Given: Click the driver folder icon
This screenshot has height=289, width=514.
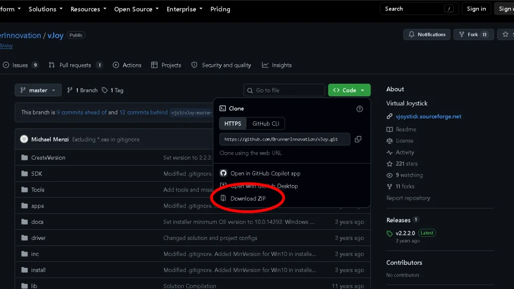Looking at the screenshot, I should tap(25, 238).
